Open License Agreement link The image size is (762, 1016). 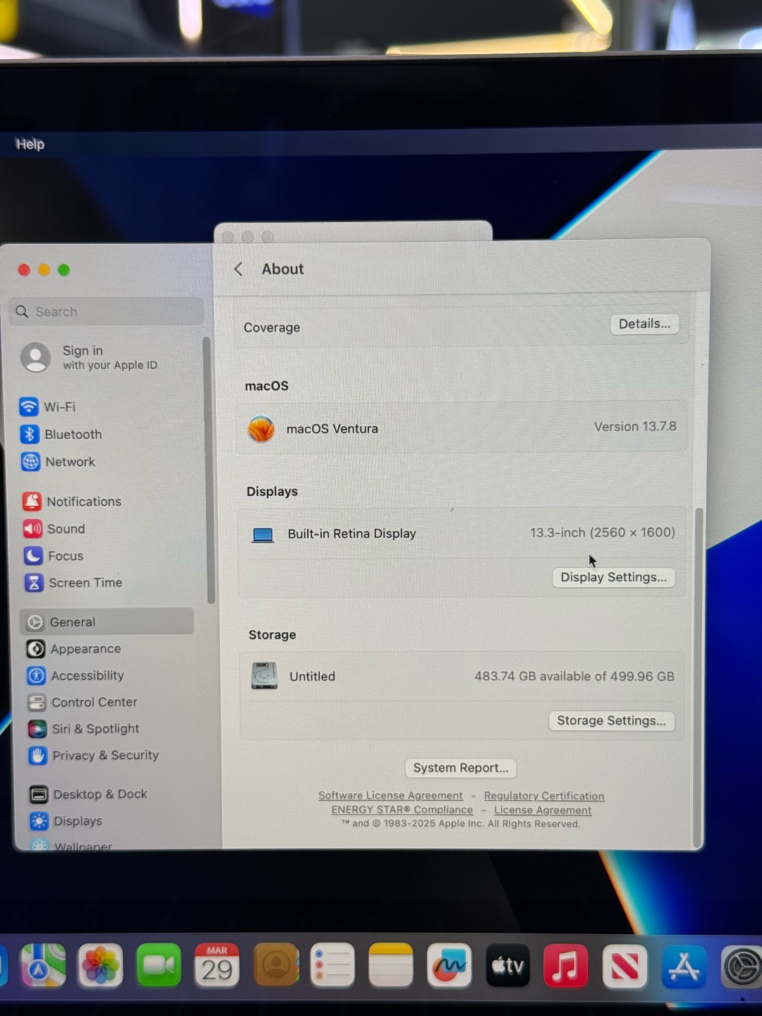click(543, 810)
